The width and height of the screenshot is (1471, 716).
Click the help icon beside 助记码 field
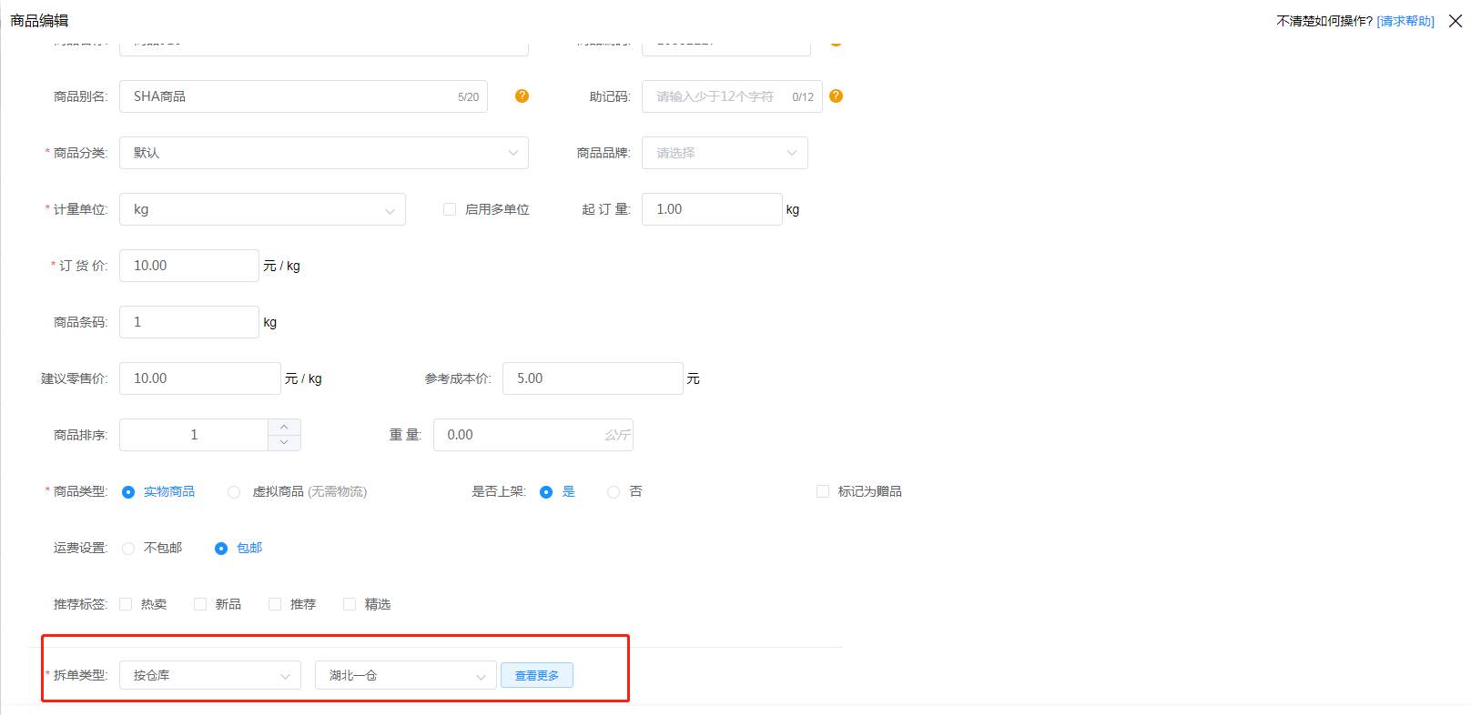point(836,96)
